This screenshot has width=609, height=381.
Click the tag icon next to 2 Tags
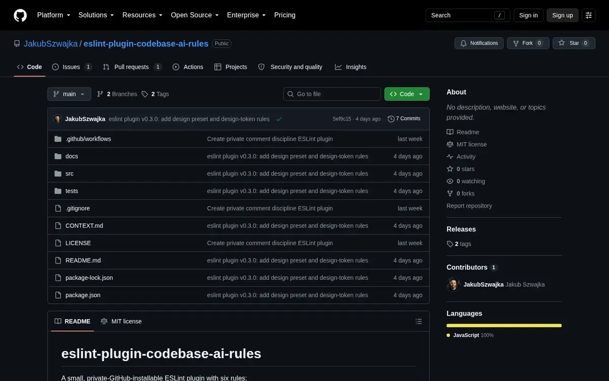click(x=145, y=94)
